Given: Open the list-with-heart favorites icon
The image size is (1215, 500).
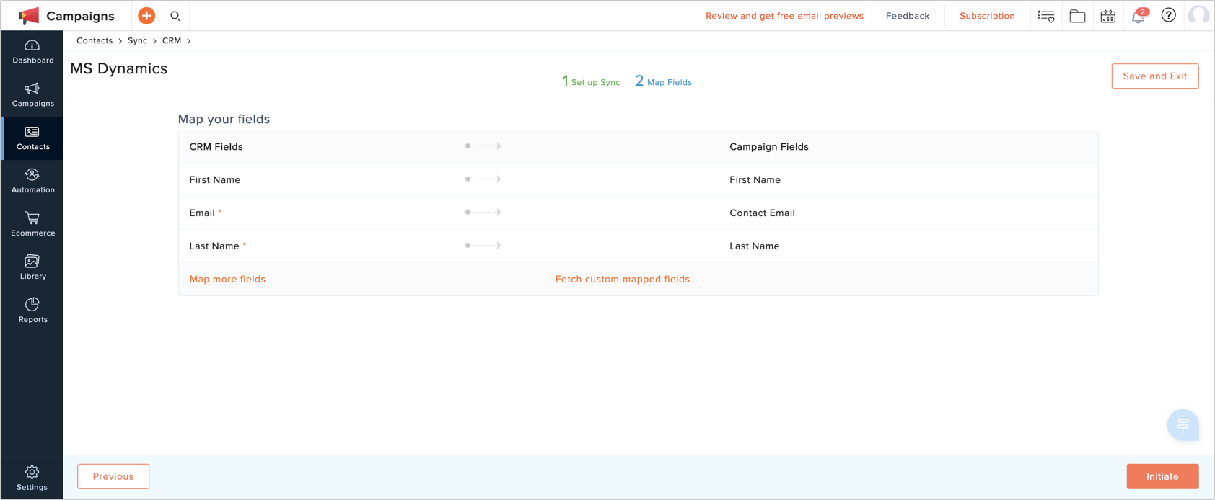Looking at the screenshot, I should click(1046, 16).
